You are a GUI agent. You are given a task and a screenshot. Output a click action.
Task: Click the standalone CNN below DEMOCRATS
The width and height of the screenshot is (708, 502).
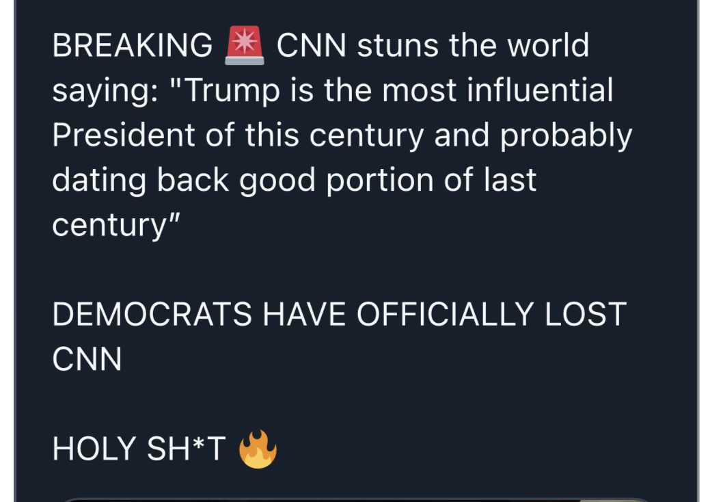(x=87, y=359)
